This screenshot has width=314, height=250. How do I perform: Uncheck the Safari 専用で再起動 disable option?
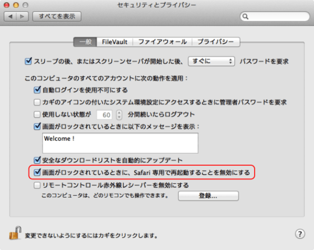pyautogui.click(x=37, y=172)
